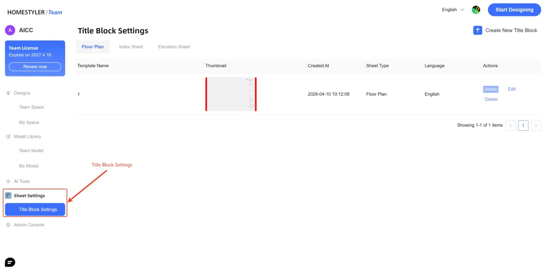
Task: Click the Model Library icon
Action: click(x=9, y=137)
